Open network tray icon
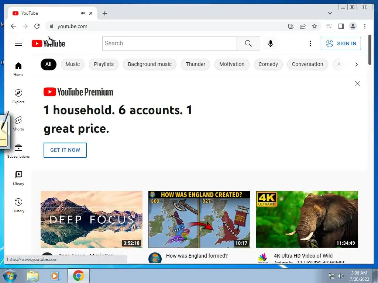 [x=332, y=276]
